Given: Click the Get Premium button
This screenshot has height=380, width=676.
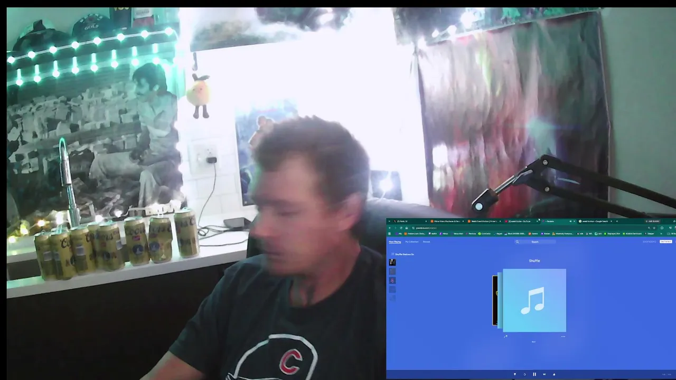Looking at the screenshot, I should tap(665, 242).
